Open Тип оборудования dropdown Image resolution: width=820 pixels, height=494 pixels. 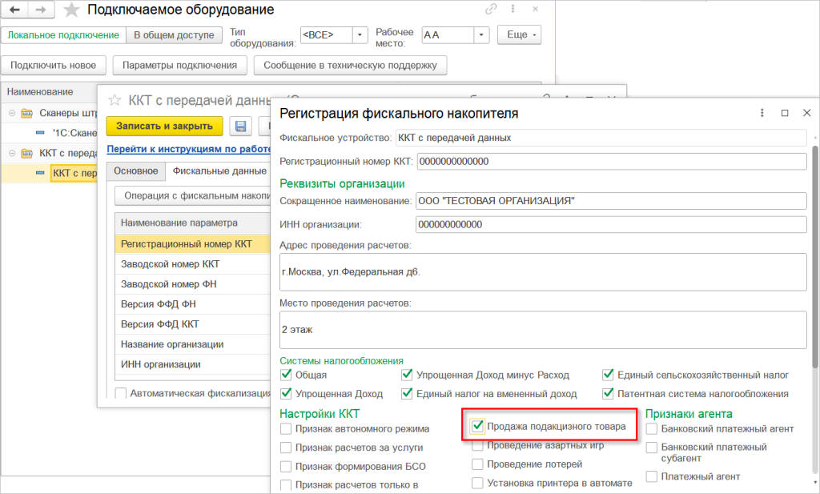pos(360,35)
